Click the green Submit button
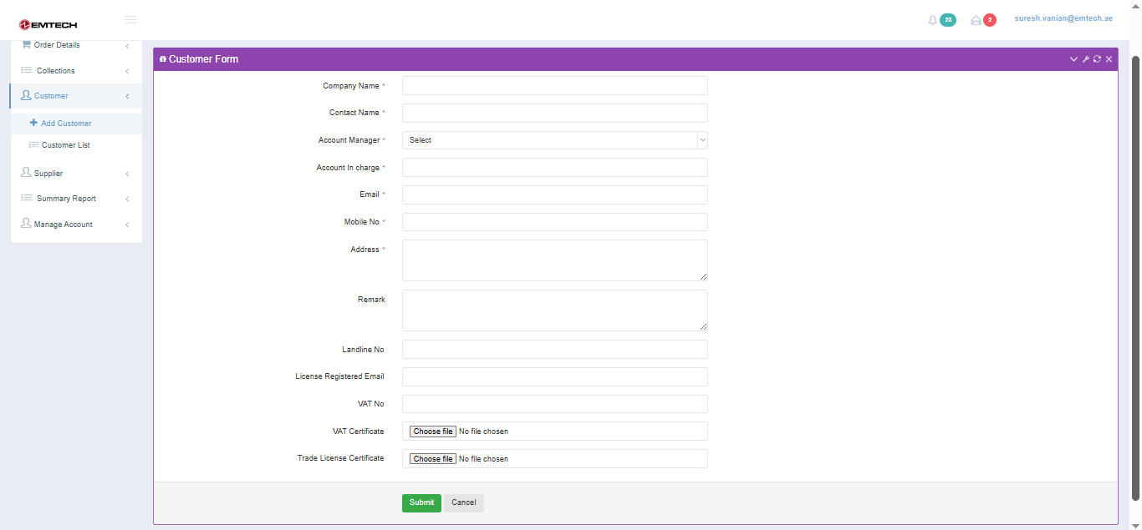1142x530 pixels. 421,502
